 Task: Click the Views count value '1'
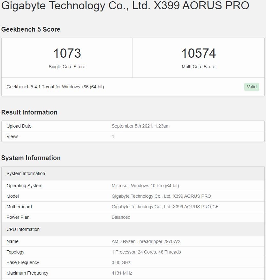[113, 136]
